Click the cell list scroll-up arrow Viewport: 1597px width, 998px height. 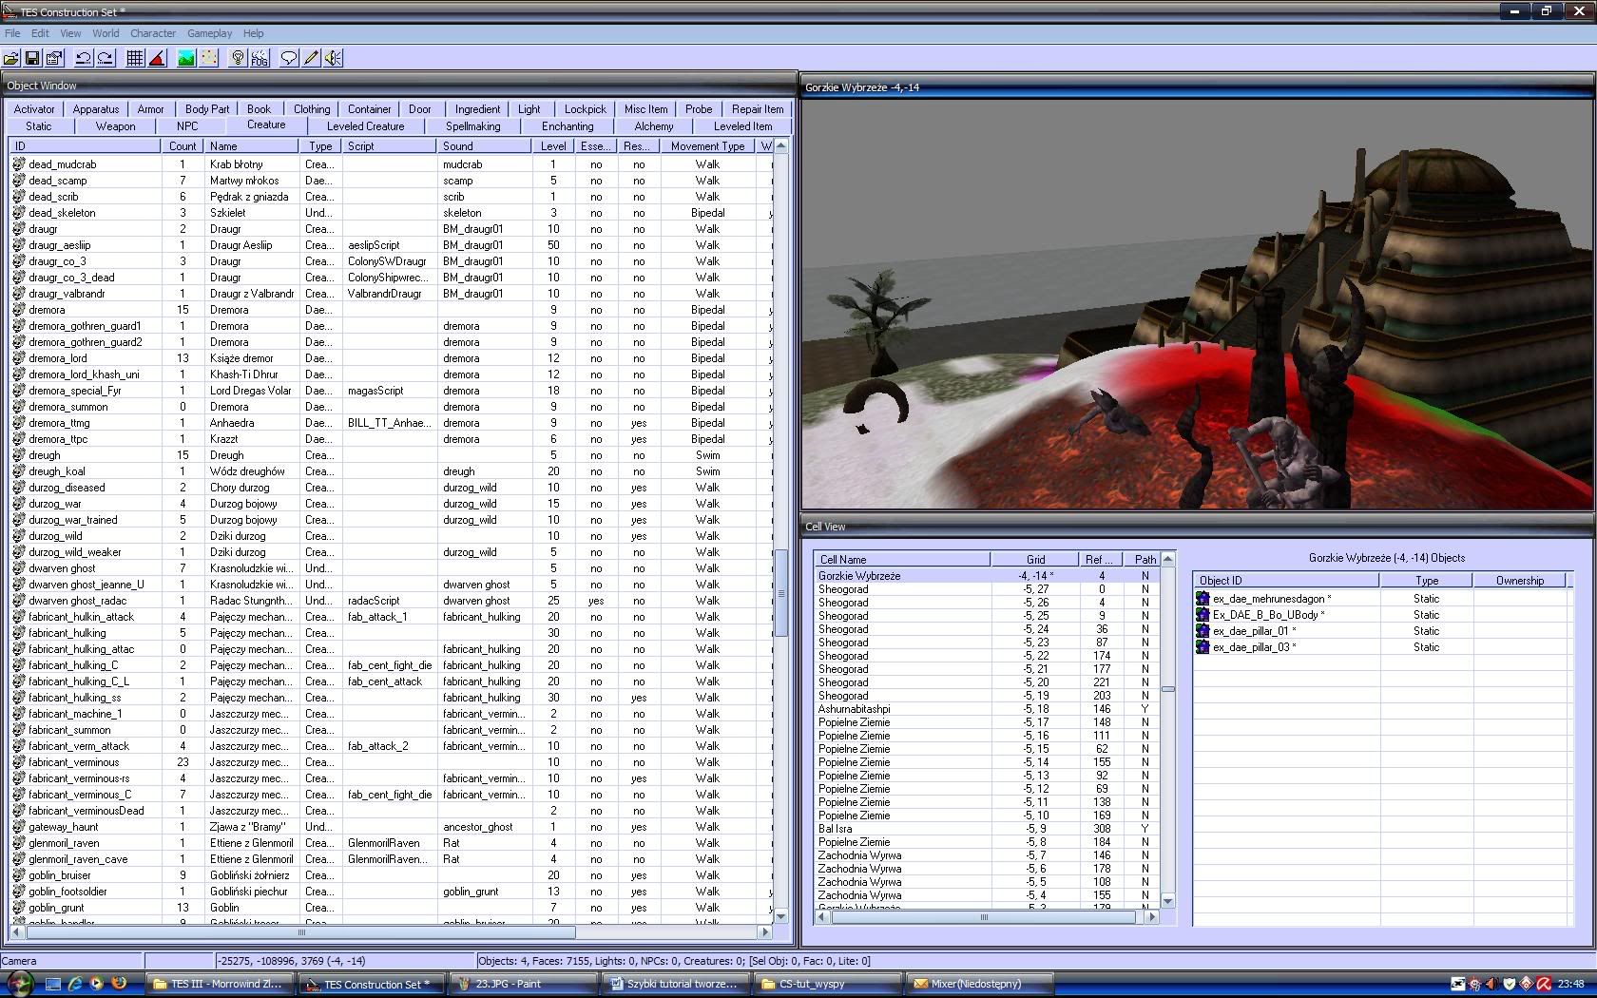coord(1168,560)
